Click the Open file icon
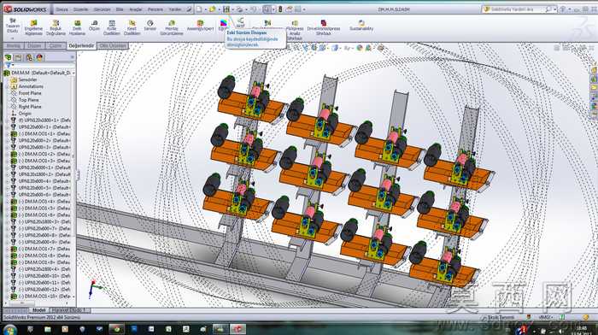 tap(212, 9)
